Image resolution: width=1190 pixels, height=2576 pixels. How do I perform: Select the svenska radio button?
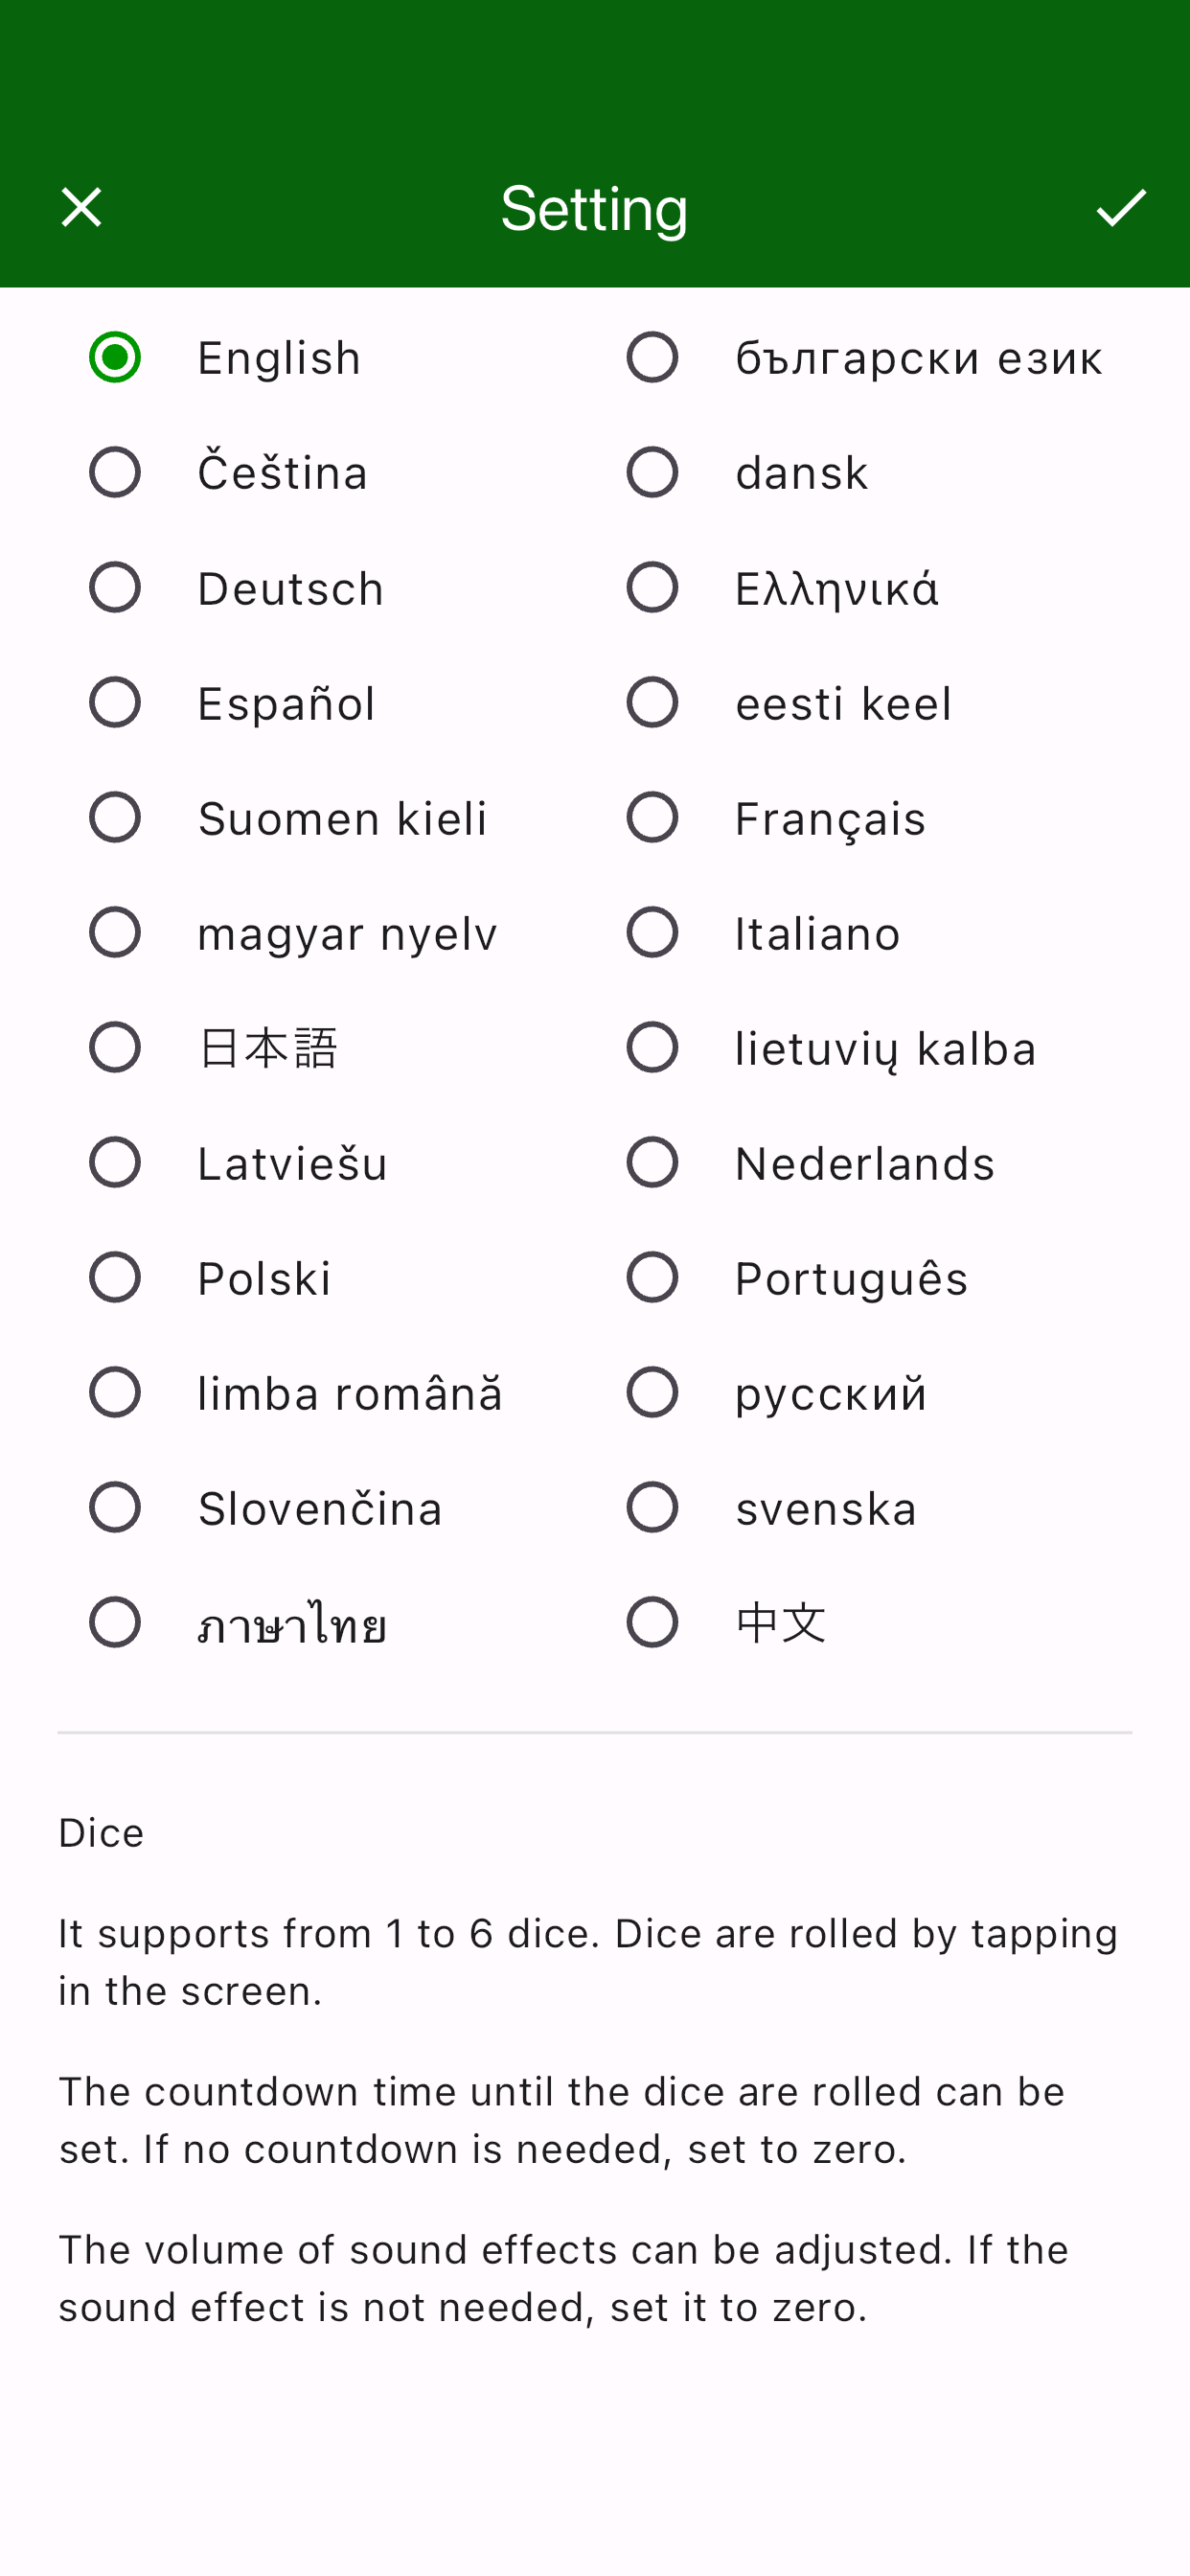[x=653, y=1507]
